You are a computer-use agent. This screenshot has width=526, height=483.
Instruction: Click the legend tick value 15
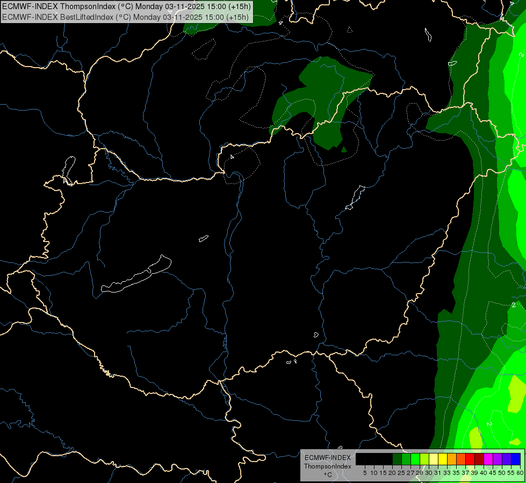[x=383, y=473]
